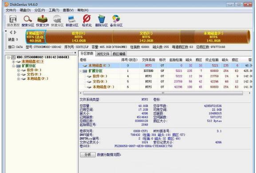
Task: Click the 删除分区 delete partition icon
Action: point(102,21)
